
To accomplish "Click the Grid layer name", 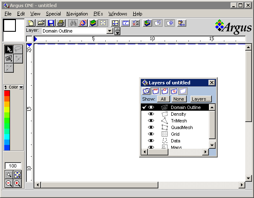I will (x=175, y=134).
